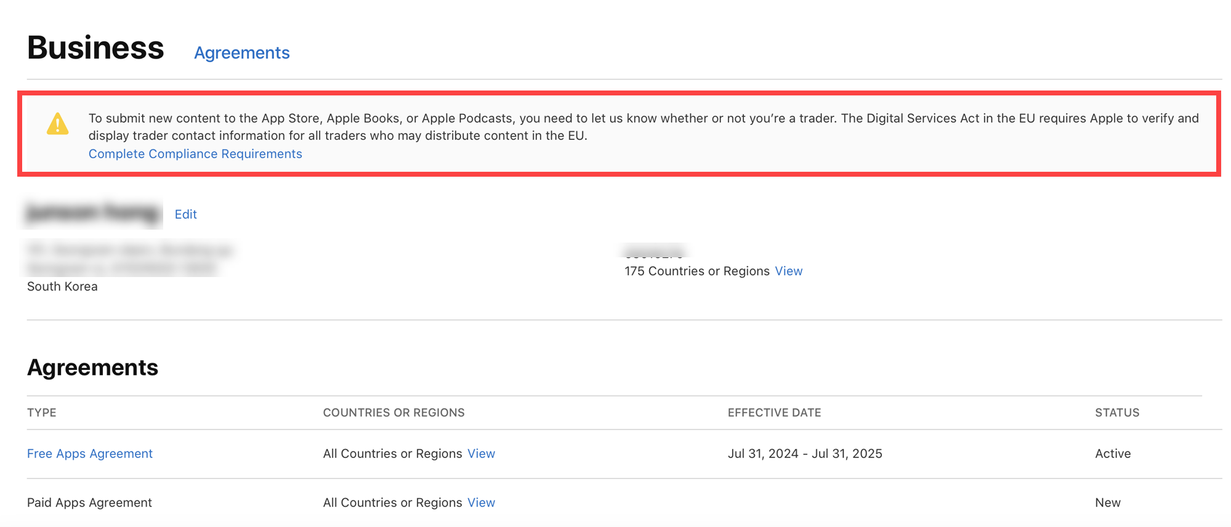Click the Active status value
Screen dimensions: 1231x527
click(1113, 454)
